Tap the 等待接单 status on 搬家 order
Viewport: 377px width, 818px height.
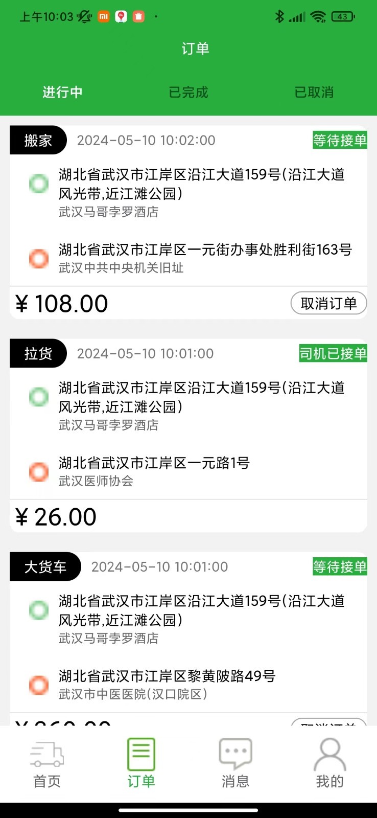click(340, 140)
